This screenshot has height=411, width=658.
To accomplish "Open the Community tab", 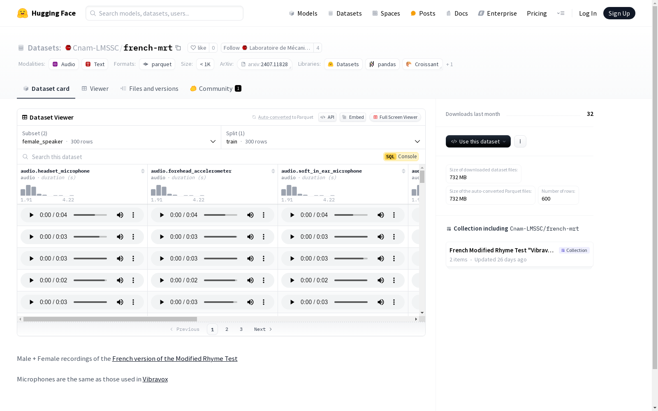I will pos(216,89).
